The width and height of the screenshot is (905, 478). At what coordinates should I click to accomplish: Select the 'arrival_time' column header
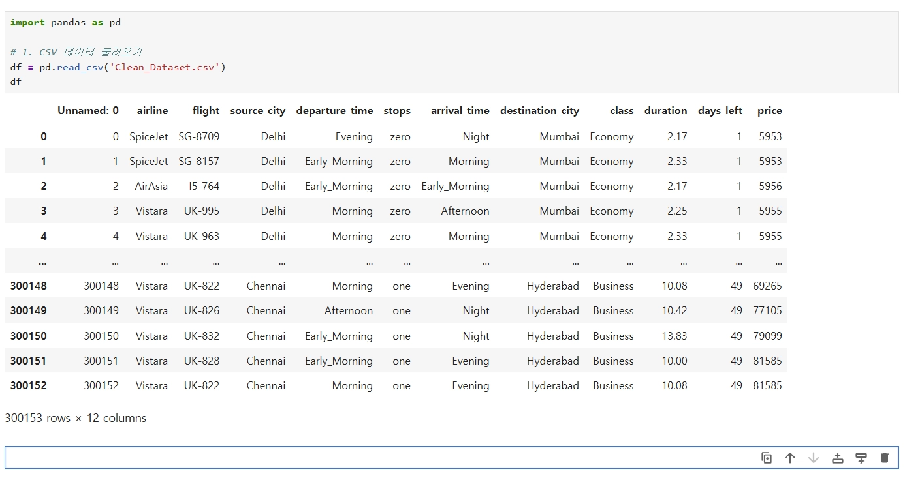click(x=460, y=111)
